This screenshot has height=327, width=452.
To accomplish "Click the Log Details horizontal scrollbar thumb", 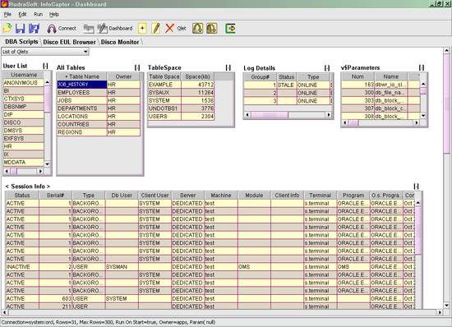I will tap(270, 115).
